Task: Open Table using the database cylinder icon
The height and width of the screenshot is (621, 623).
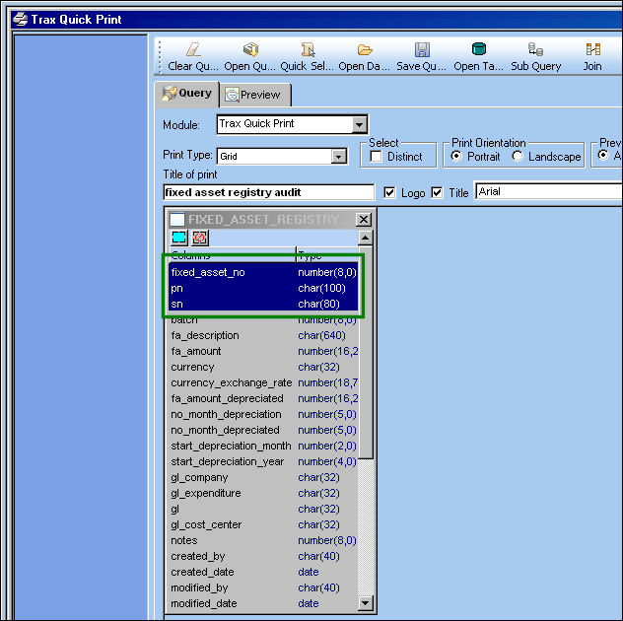Action: [x=479, y=49]
